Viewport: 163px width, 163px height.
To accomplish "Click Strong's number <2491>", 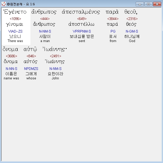I will click(56, 56).
